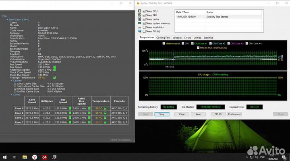
Task: Click Core 2 temperature indicator
Action: (105, 118)
